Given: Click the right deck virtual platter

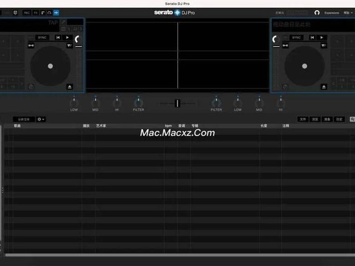Looking at the screenshot, I should [304, 66].
